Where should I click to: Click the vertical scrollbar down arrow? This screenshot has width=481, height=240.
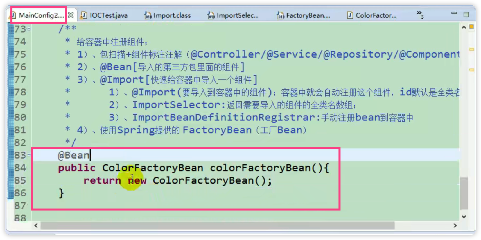click(x=464, y=217)
